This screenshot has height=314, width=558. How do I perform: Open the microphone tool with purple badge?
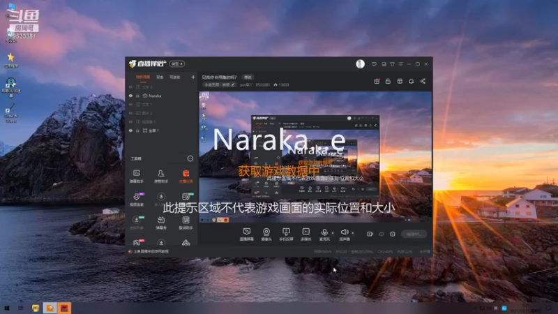point(137,199)
